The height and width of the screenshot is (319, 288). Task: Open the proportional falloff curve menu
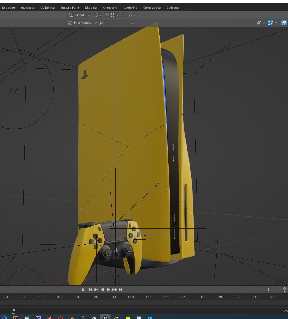tap(131, 15)
